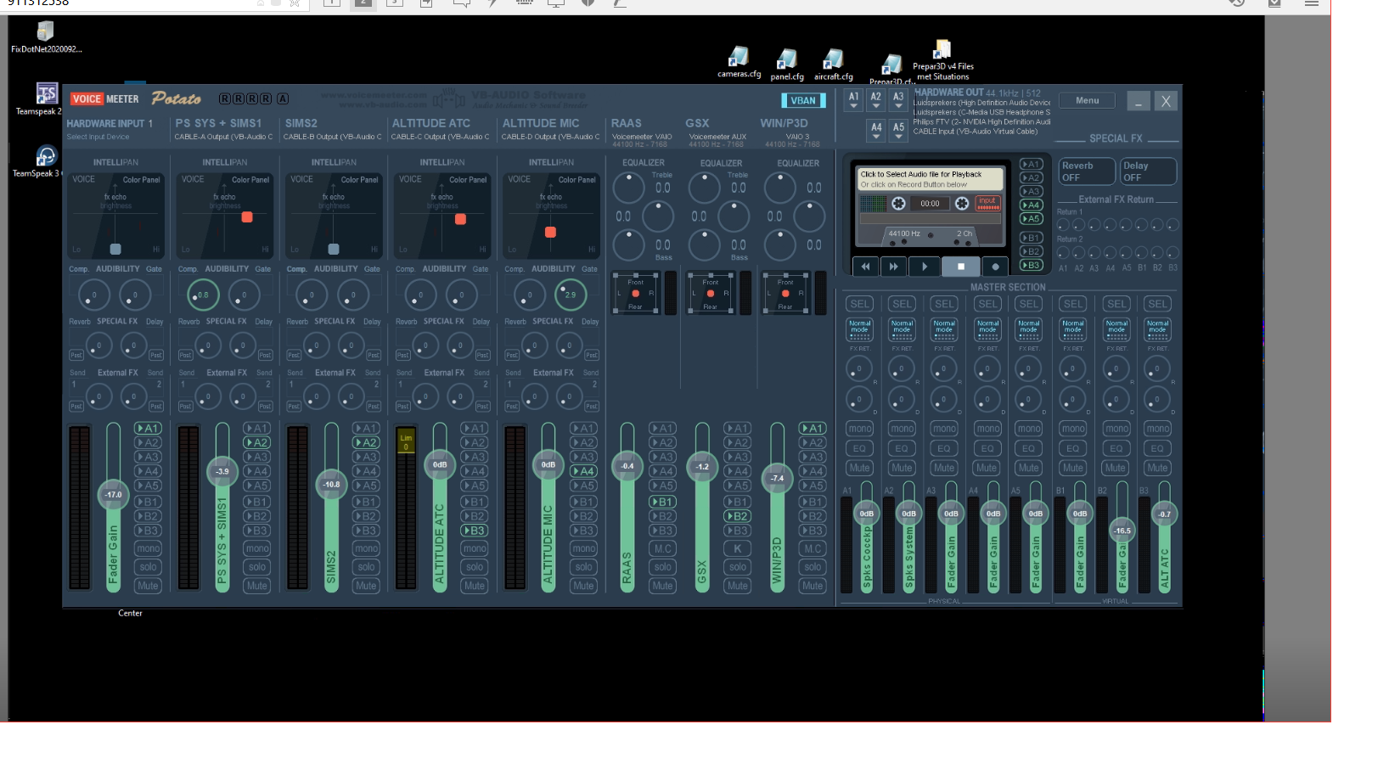Start playback on the cassette recorder
Screen dimensions: 1389x764
[x=925, y=267]
